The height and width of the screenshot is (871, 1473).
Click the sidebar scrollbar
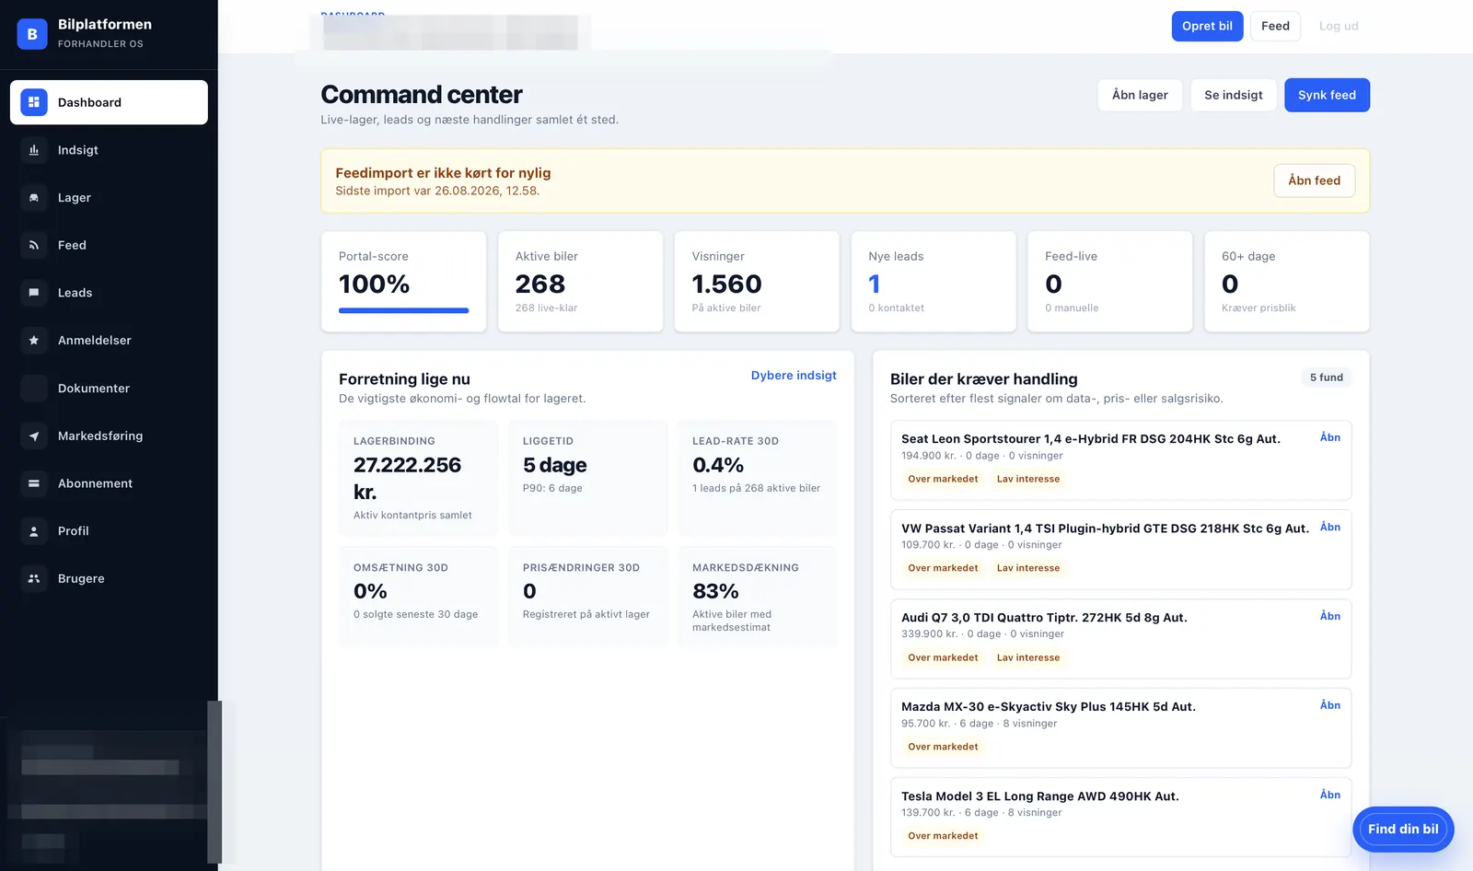(215, 782)
